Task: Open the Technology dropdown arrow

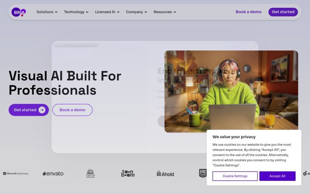Action: pos(87,12)
